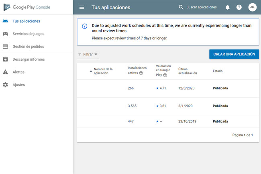Click the download icon for Descargar informes
This screenshot has height=174, width=261.
pyautogui.click(x=5, y=59)
